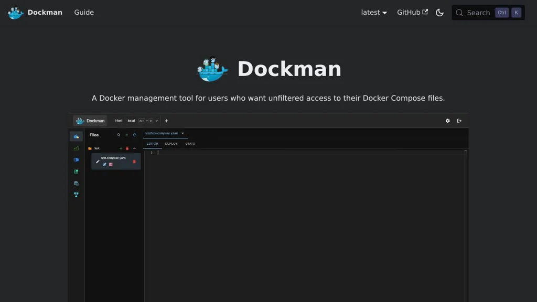Add a file in the test folder
The image size is (537, 302).
point(121,148)
